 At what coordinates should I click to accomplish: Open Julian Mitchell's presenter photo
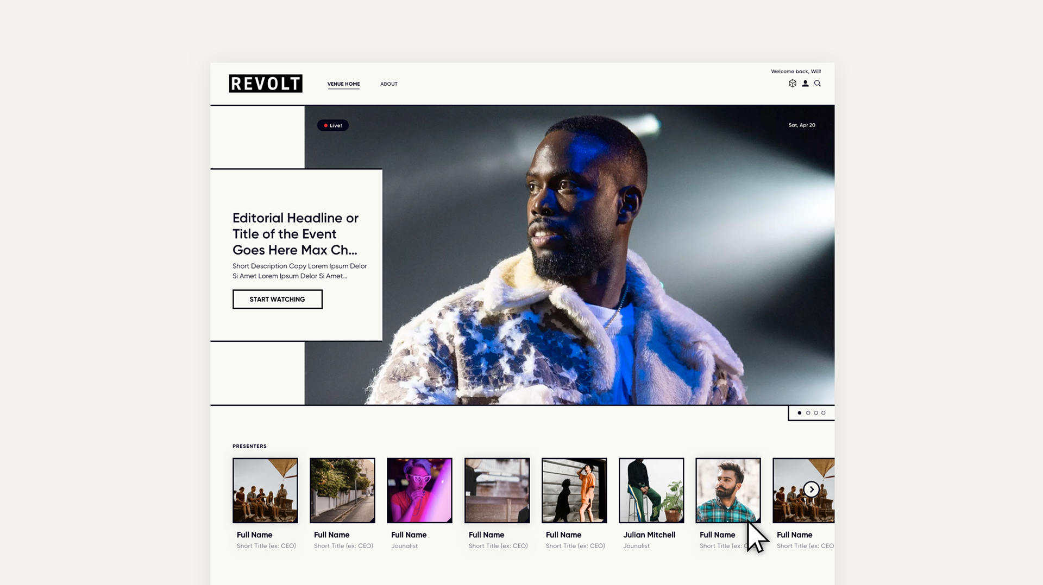651,491
